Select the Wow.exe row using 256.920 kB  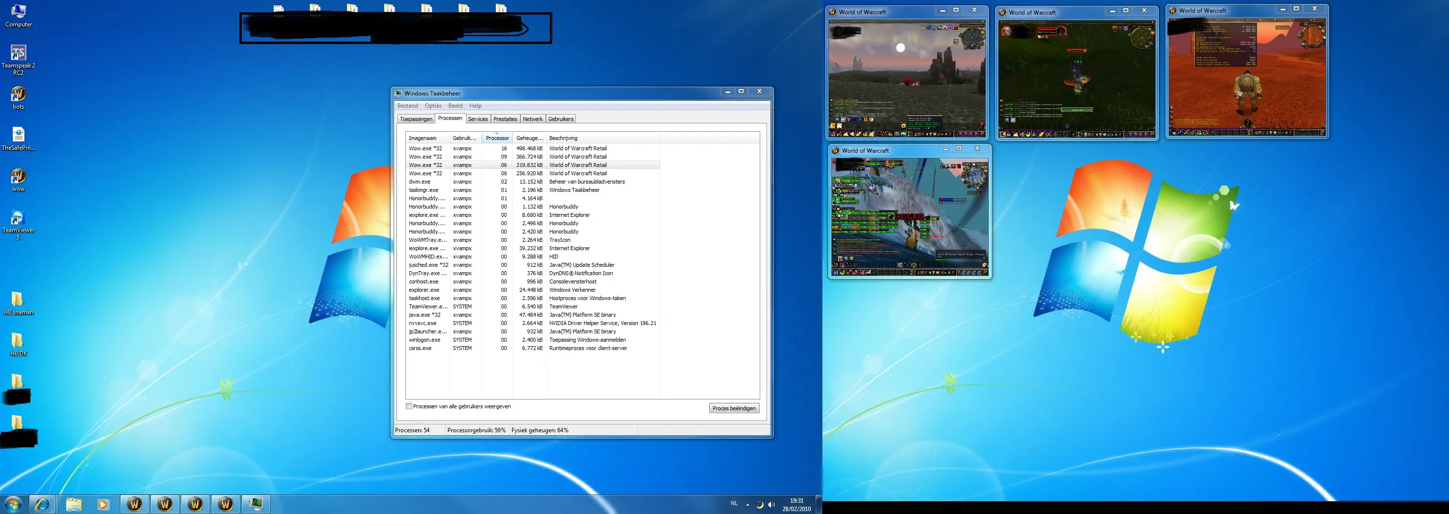(533, 173)
